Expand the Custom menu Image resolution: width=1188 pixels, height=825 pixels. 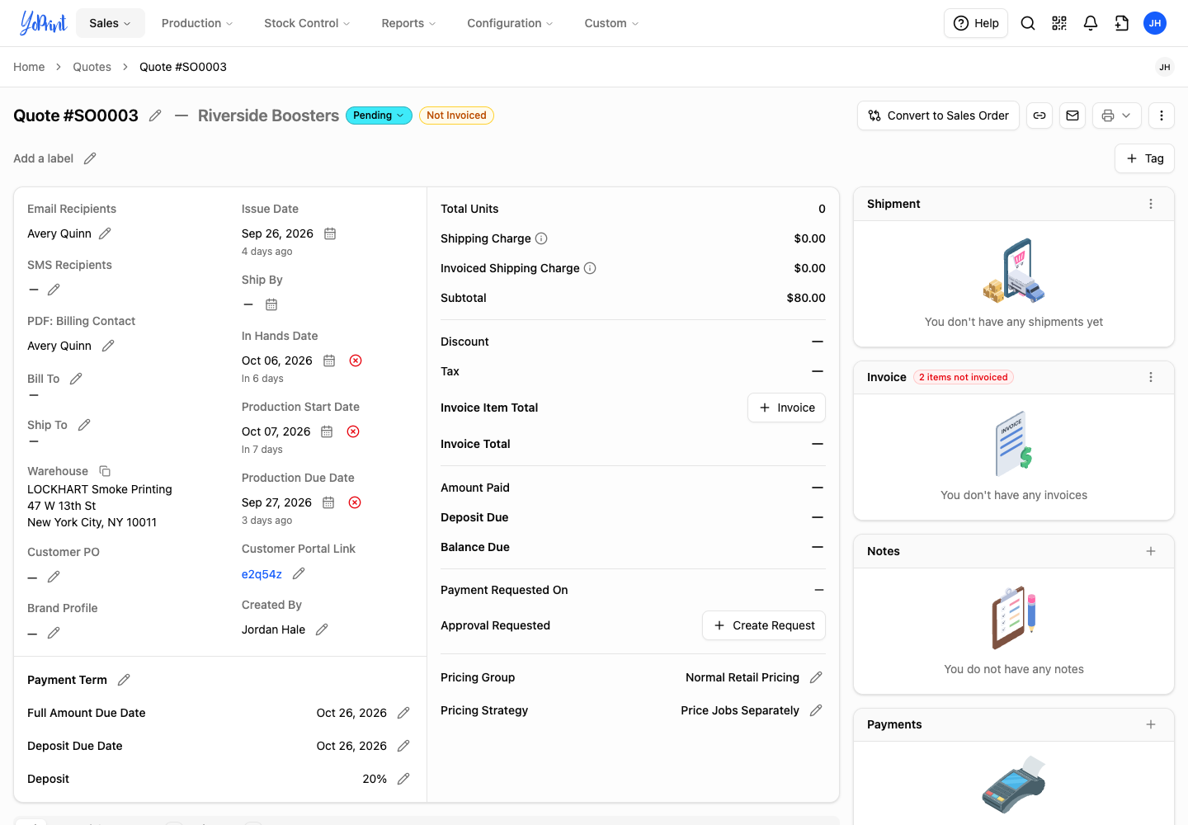pyautogui.click(x=611, y=23)
